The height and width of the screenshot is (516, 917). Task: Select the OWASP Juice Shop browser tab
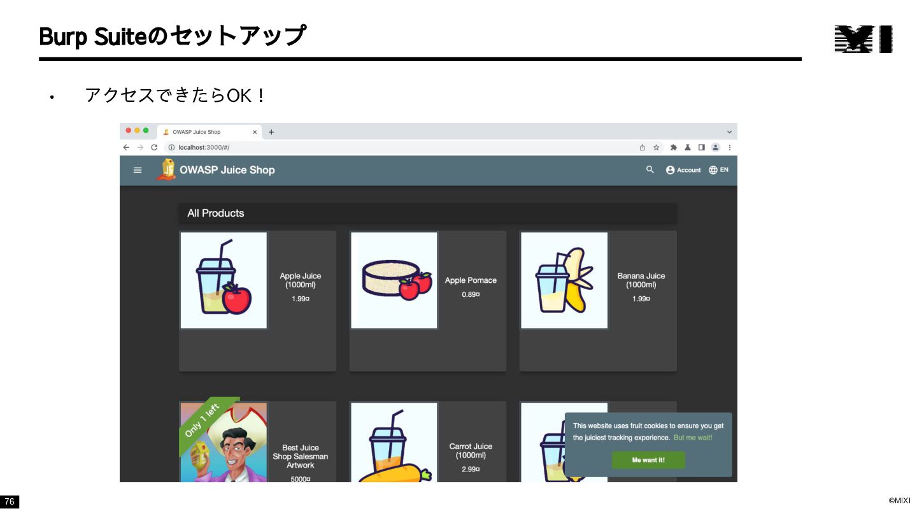coord(209,132)
